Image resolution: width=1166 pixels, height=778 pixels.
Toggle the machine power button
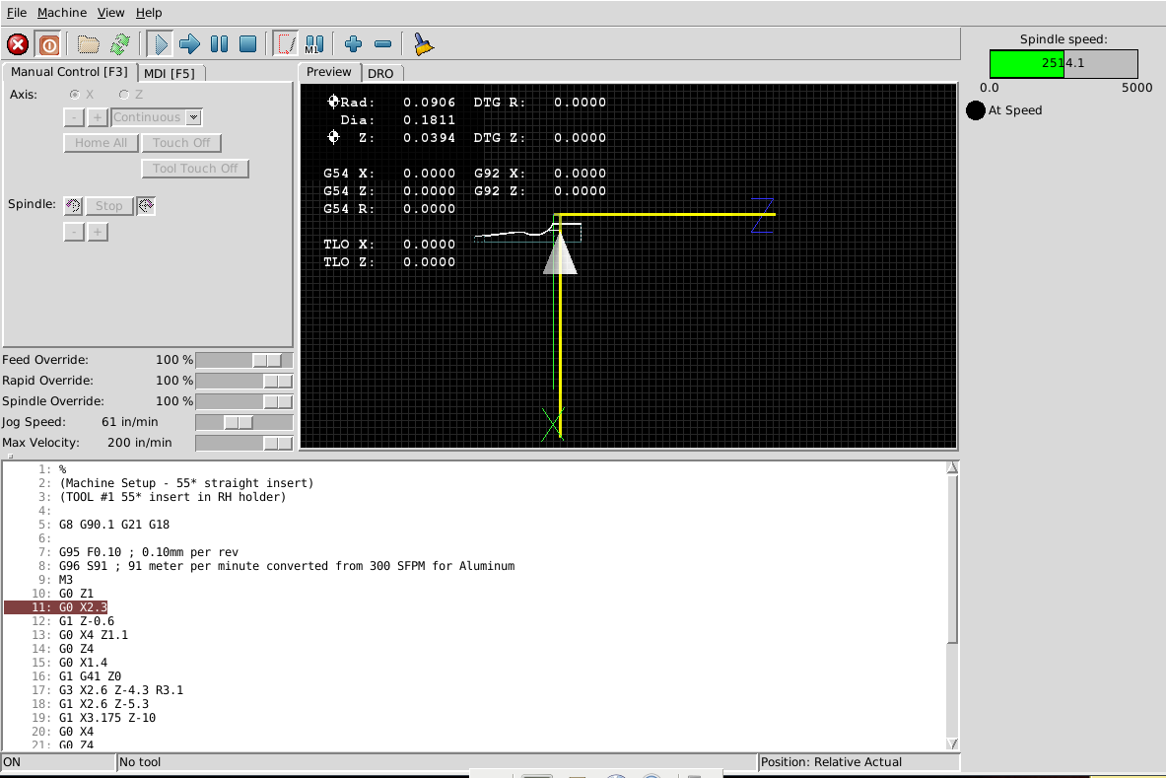[x=49, y=44]
